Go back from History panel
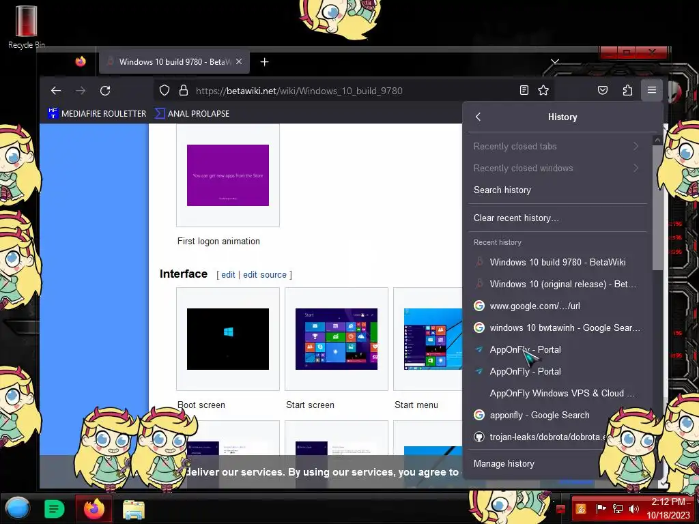Screen dimensions: 699x524 tap(478, 117)
